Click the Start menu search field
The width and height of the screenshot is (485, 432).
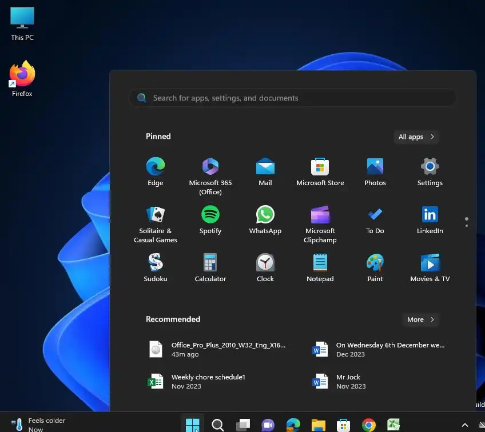(x=292, y=98)
